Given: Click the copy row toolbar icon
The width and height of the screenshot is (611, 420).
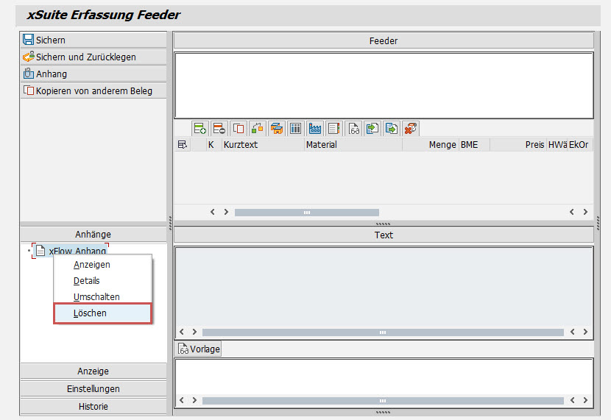Looking at the screenshot, I should coord(238,129).
